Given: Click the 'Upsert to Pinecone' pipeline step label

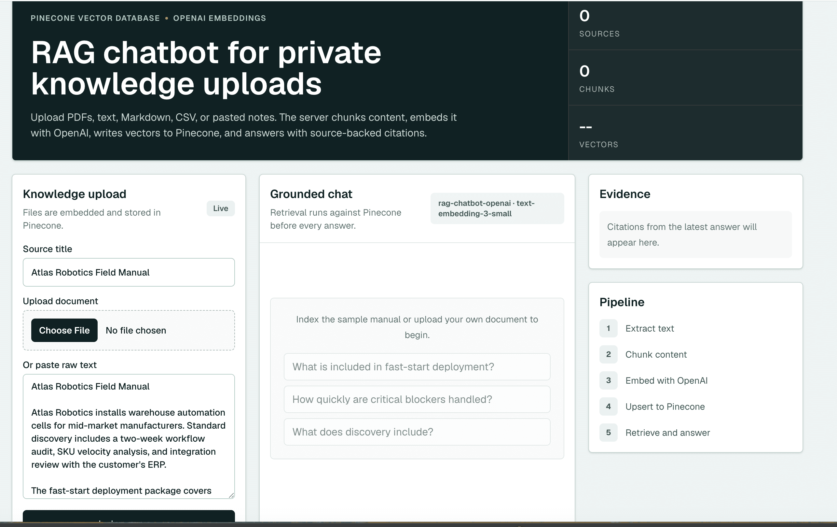Looking at the screenshot, I should pos(665,406).
